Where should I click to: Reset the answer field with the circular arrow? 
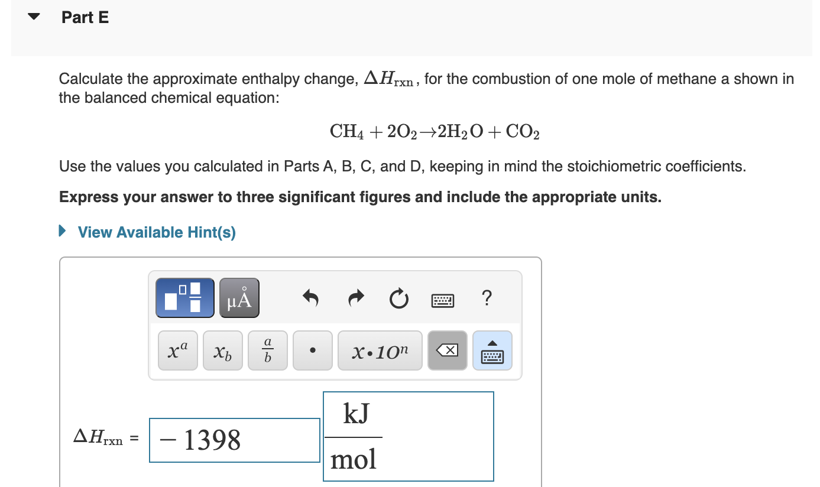pos(399,298)
